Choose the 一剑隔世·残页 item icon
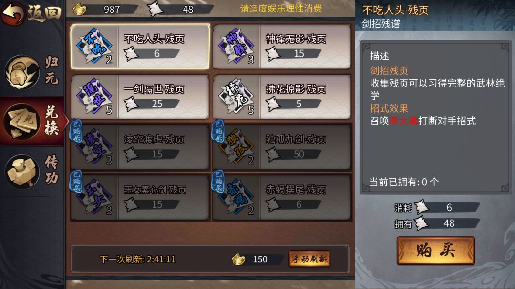 tap(94, 97)
